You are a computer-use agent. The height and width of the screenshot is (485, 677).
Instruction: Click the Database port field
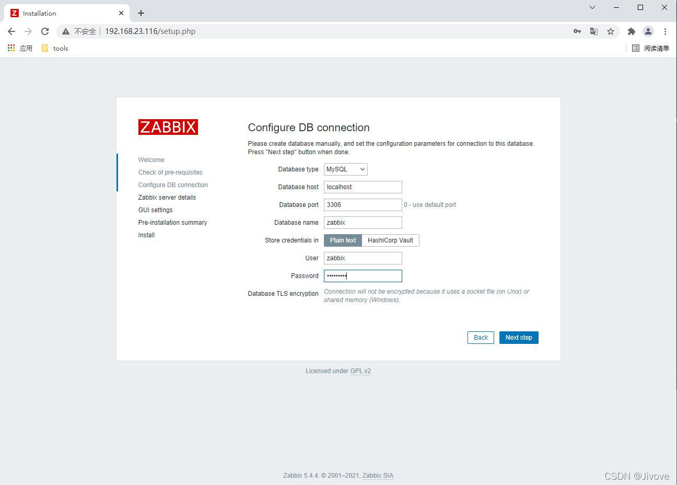coord(363,205)
